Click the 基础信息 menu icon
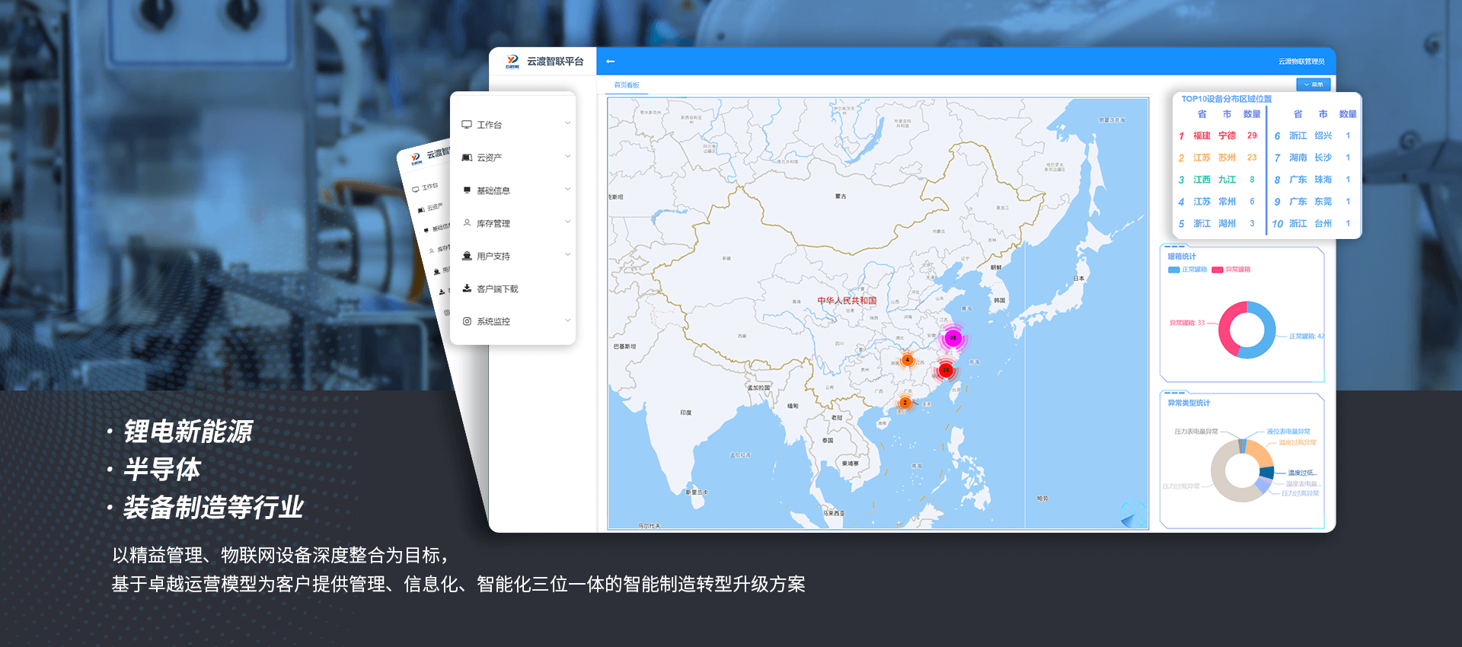This screenshot has height=647, width=1462. [x=467, y=190]
